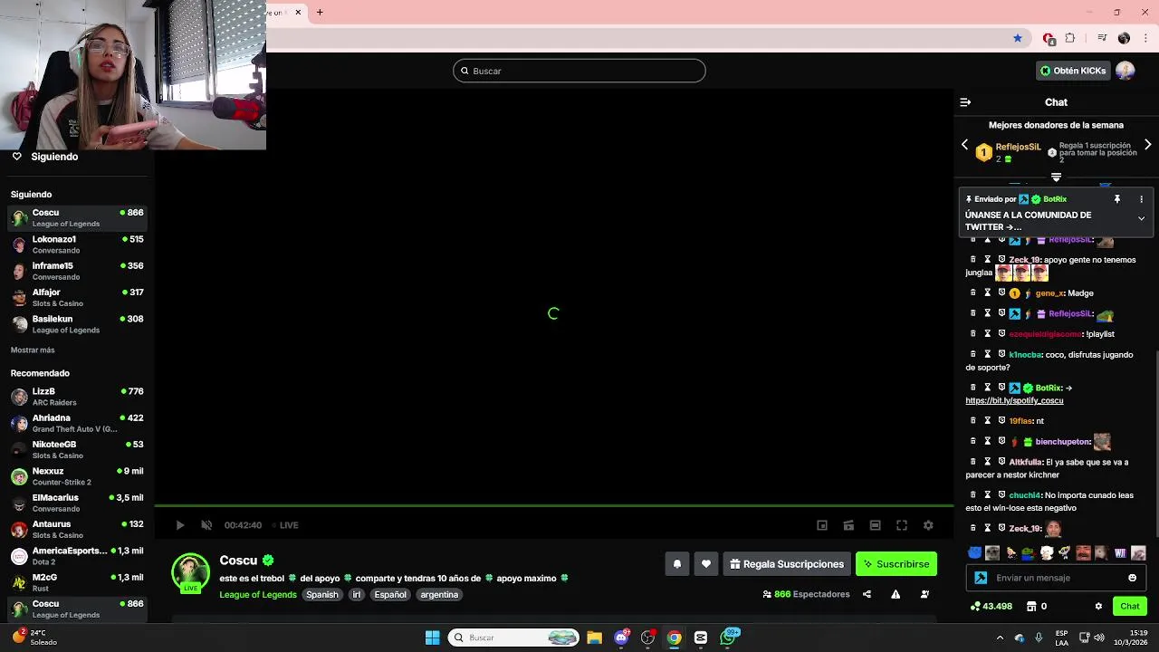Open the bit.ly spotify_coscu link
The width and height of the screenshot is (1159, 652).
click(x=1014, y=400)
